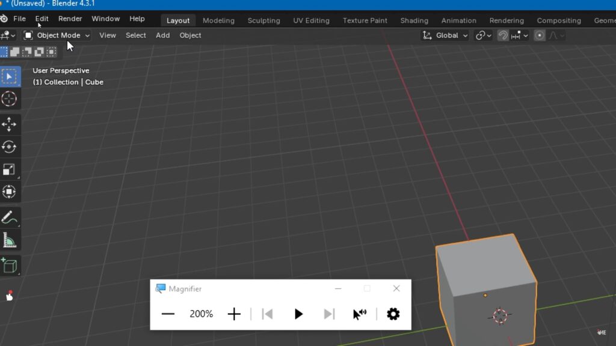Open the Render menu

[70, 19]
